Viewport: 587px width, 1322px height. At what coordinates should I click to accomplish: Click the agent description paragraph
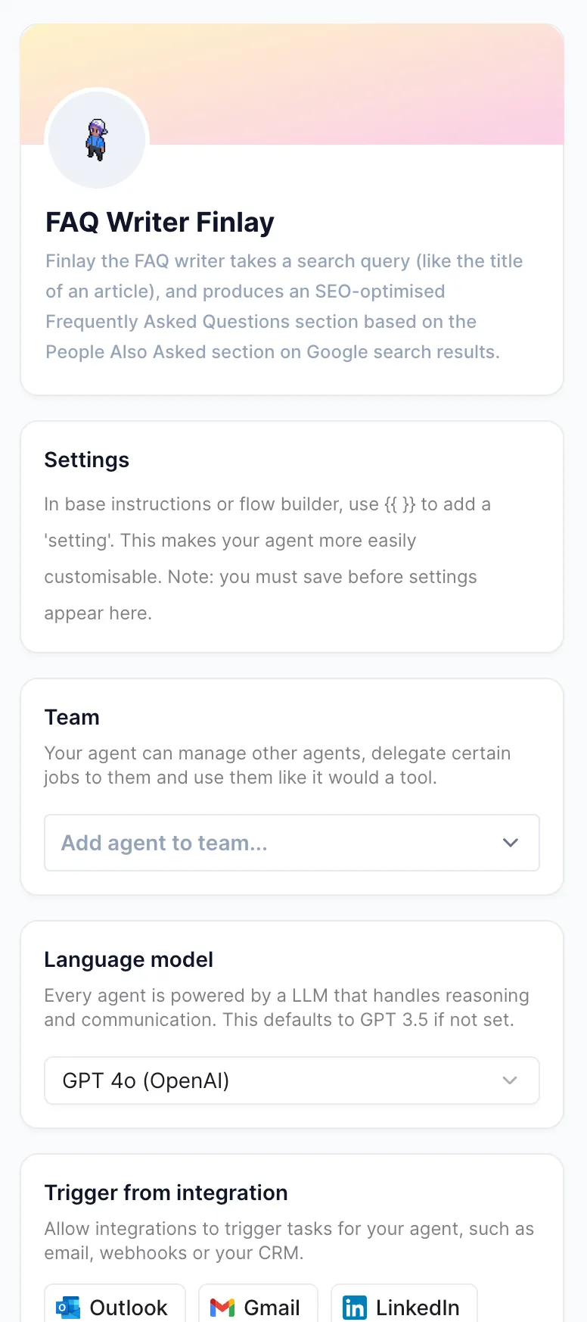click(284, 306)
